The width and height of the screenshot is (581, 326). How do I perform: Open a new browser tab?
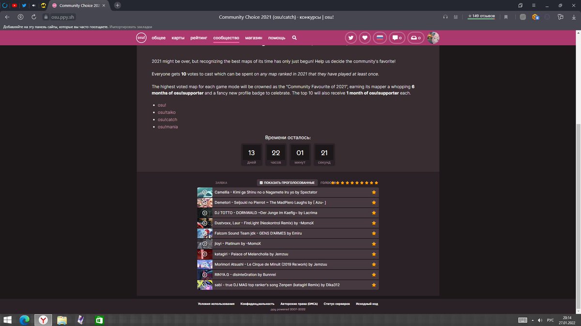click(118, 5)
